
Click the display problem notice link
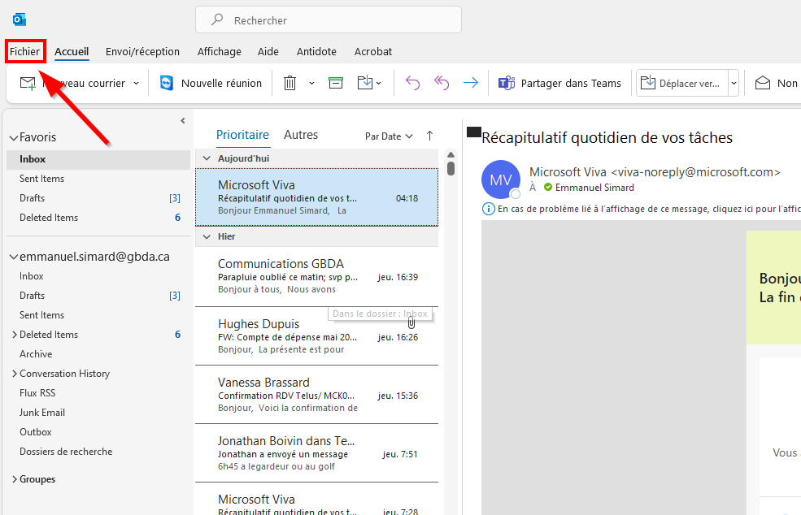pyautogui.click(x=649, y=209)
